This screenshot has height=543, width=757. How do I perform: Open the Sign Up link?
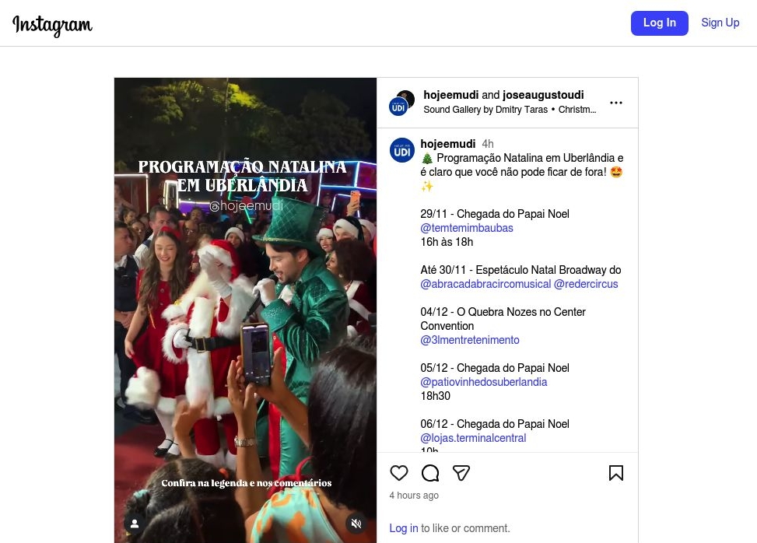(x=720, y=23)
